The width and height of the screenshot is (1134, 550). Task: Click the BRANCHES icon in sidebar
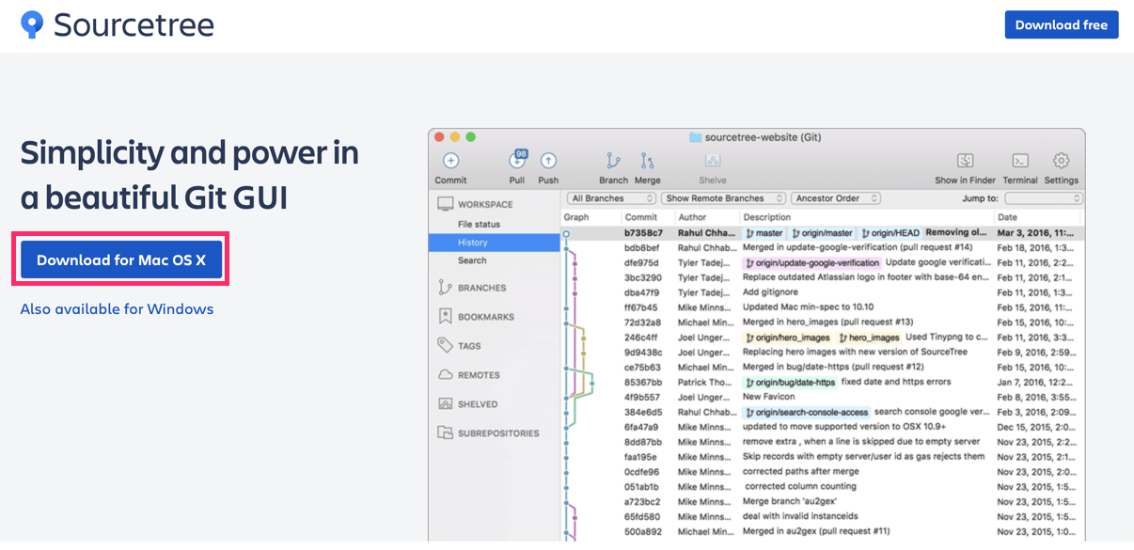(445, 288)
